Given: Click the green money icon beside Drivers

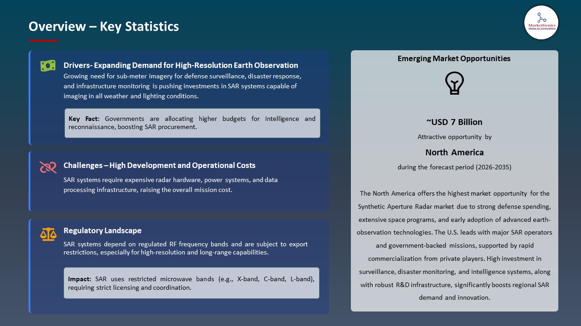Looking at the screenshot, I should pos(48,65).
